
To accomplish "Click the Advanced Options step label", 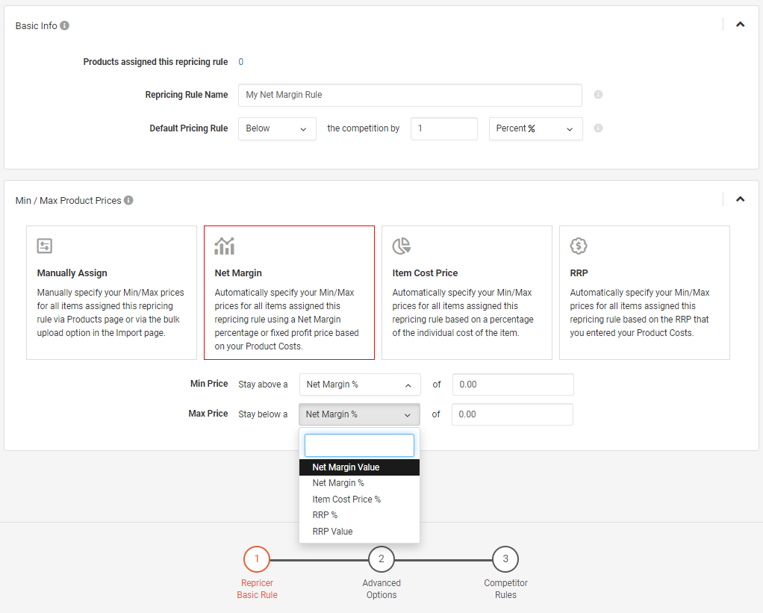I will [381, 588].
